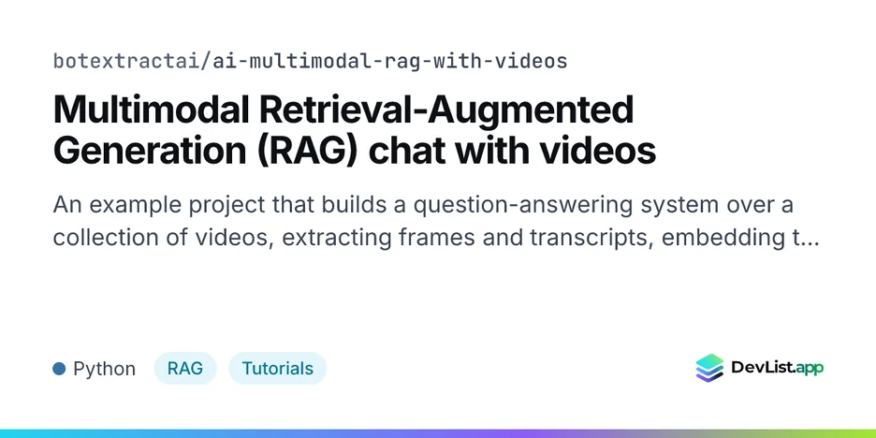Select the Tutorials tag
Image resolution: width=876 pixels, height=438 pixels.
278,369
